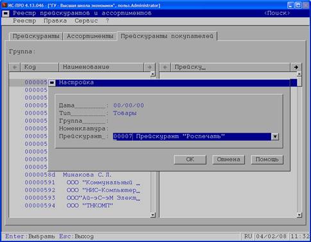Viewport: 311px width, 242px height.
Task: Confirm settings with the OK button
Action: point(190,159)
